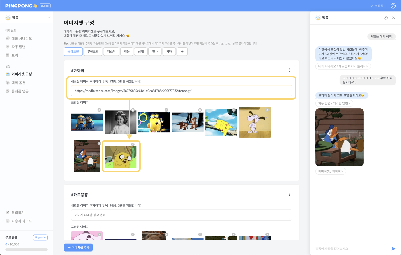This screenshot has width=401, height=255.
Task: Open more options for #하트뿅뿅 set
Action: pos(290,194)
